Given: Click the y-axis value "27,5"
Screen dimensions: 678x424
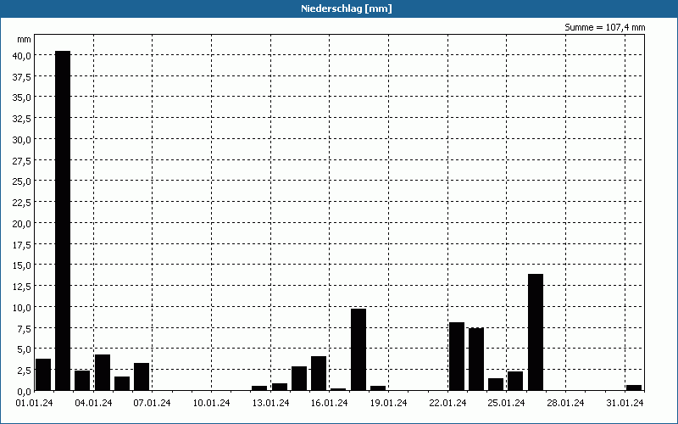Looking at the screenshot, I should [x=22, y=160].
